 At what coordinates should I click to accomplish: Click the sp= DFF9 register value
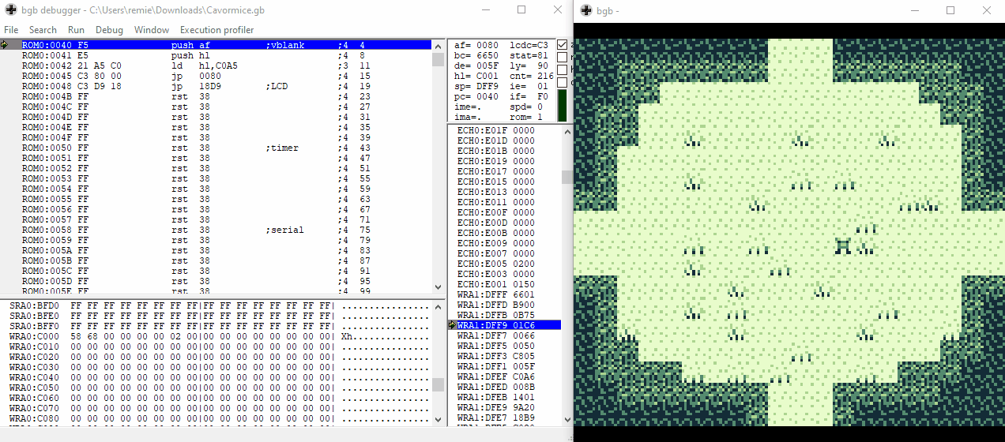pos(476,86)
